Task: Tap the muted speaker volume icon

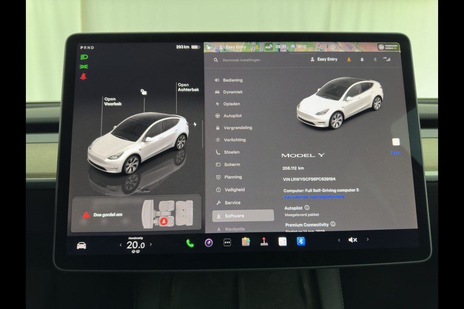Action: pyautogui.click(x=353, y=240)
